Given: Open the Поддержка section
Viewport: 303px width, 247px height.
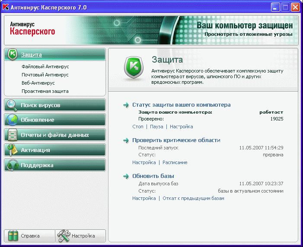Looking at the screenshot, I should [x=55, y=165].
